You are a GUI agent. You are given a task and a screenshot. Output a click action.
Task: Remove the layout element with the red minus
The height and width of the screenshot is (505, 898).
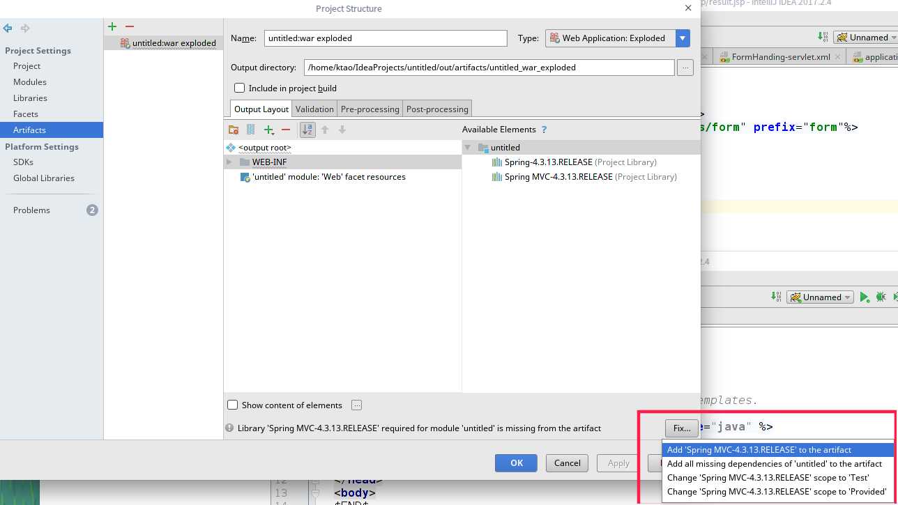click(286, 130)
